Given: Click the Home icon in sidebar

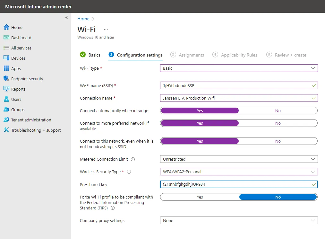Looking at the screenshot, I should [6, 27].
